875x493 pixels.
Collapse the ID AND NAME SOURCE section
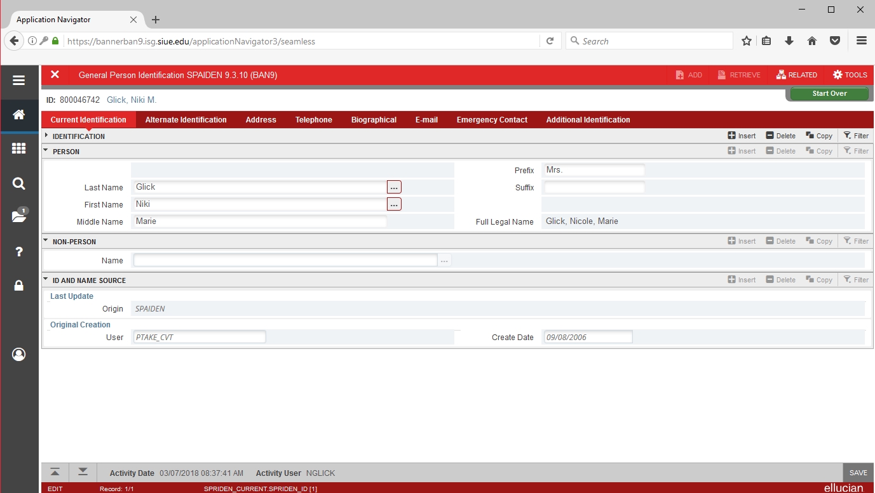46,280
